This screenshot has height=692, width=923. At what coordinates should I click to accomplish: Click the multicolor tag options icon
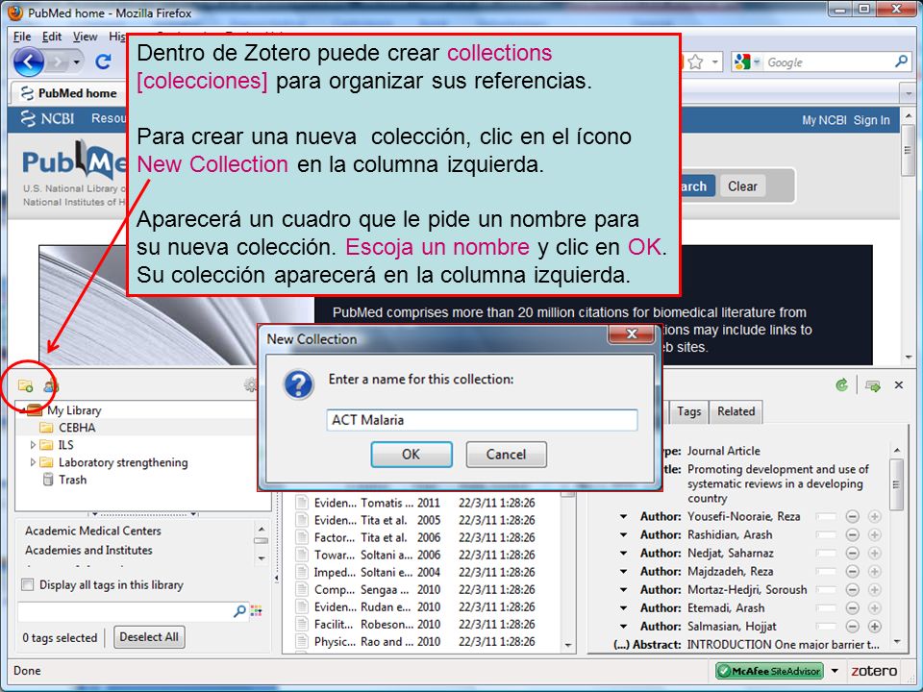click(x=256, y=611)
